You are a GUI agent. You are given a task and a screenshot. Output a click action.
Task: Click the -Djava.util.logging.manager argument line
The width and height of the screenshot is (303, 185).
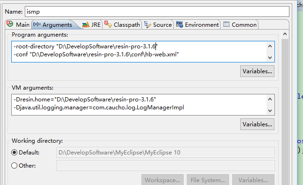[99, 108]
